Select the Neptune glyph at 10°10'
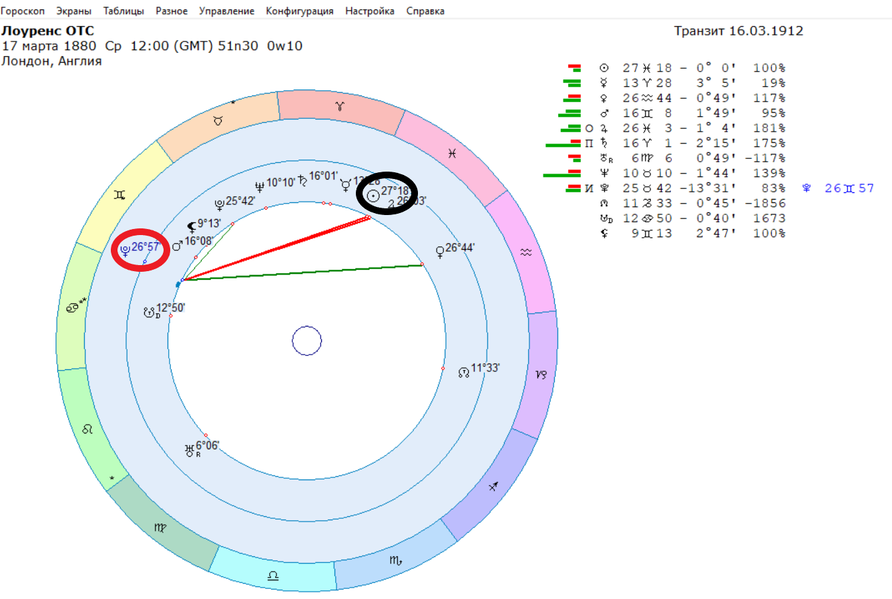Screen dimensions: 892x599 [x=259, y=187]
